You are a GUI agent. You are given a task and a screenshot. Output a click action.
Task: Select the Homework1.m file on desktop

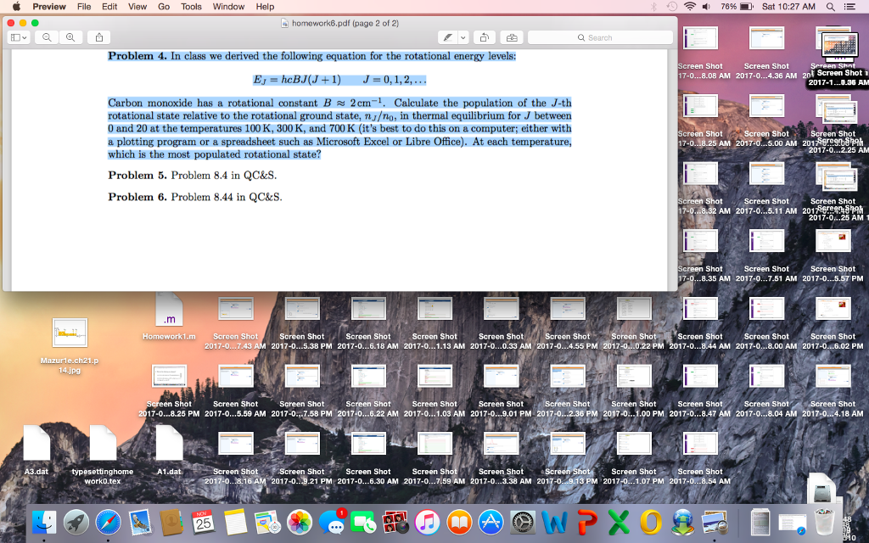(x=169, y=314)
